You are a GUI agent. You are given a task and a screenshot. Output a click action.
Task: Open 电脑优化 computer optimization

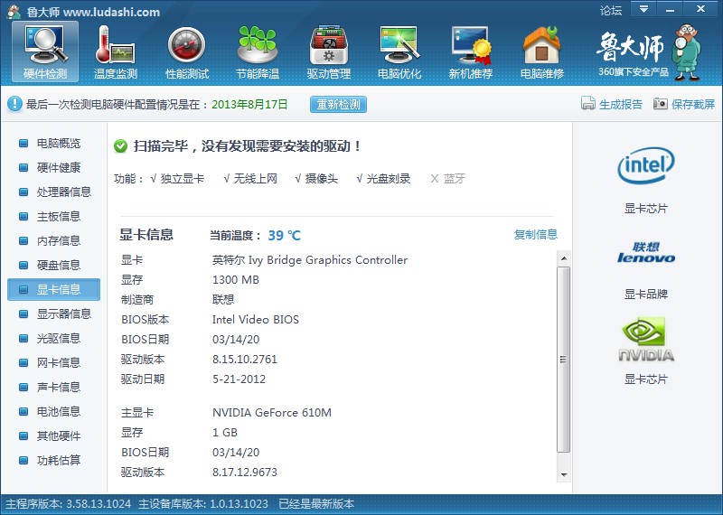point(399,52)
